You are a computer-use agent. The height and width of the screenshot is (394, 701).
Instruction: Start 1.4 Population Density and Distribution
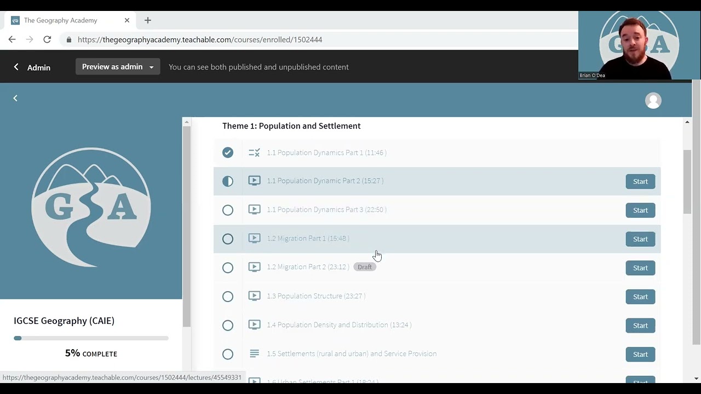pyautogui.click(x=640, y=325)
